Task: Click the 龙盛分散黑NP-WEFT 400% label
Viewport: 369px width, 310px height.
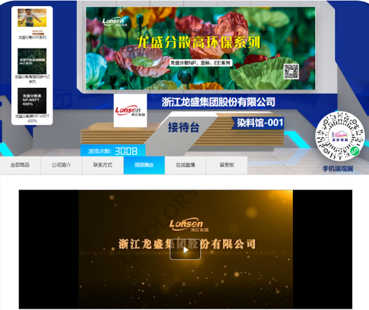Action: (32, 118)
